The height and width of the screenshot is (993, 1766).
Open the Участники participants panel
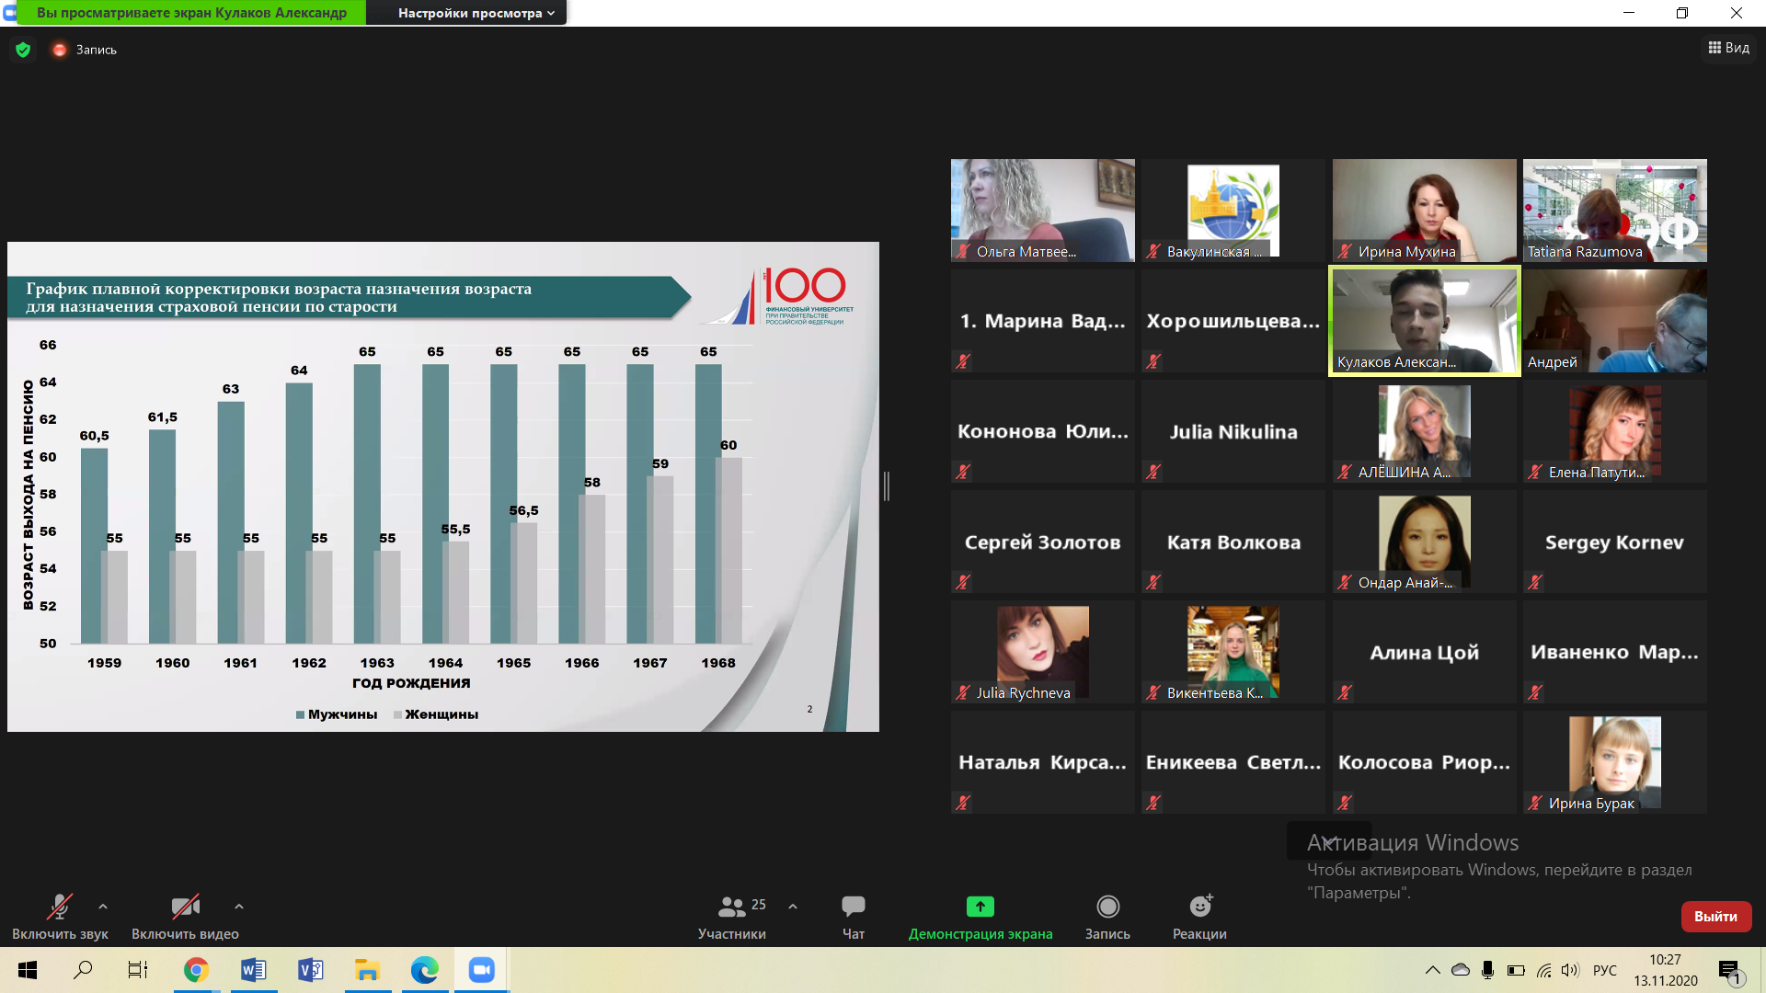pyautogui.click(x=732, y=917)
